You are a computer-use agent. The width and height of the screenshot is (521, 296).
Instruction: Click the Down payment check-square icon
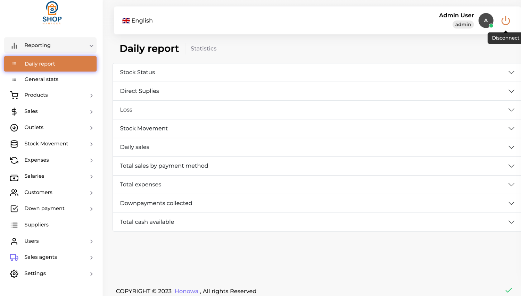(x=14, y=209)
